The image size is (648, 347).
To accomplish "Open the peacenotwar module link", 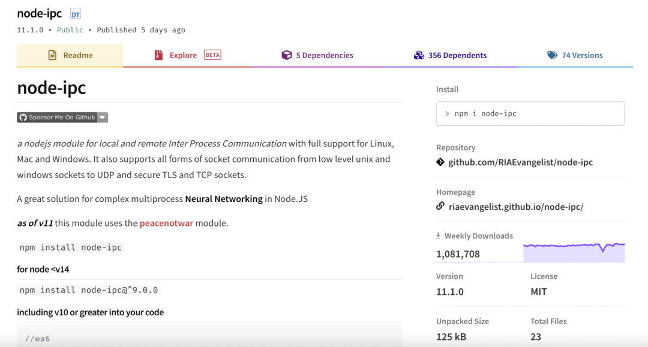I will (166, 222).
